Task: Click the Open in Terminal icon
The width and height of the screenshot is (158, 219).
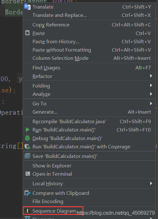Action: pyautogui.click(x=27, y=173)
